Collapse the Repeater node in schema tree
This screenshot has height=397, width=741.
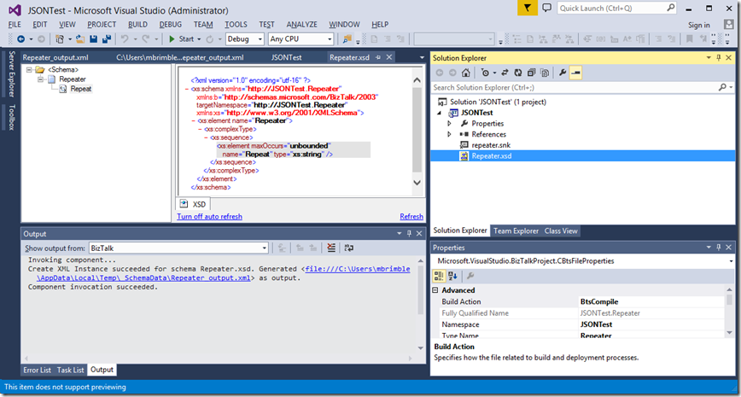tap(41, 79)
